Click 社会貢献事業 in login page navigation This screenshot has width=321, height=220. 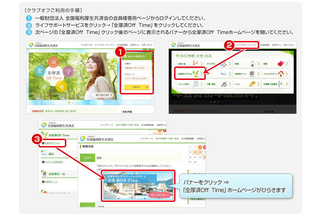122,45
